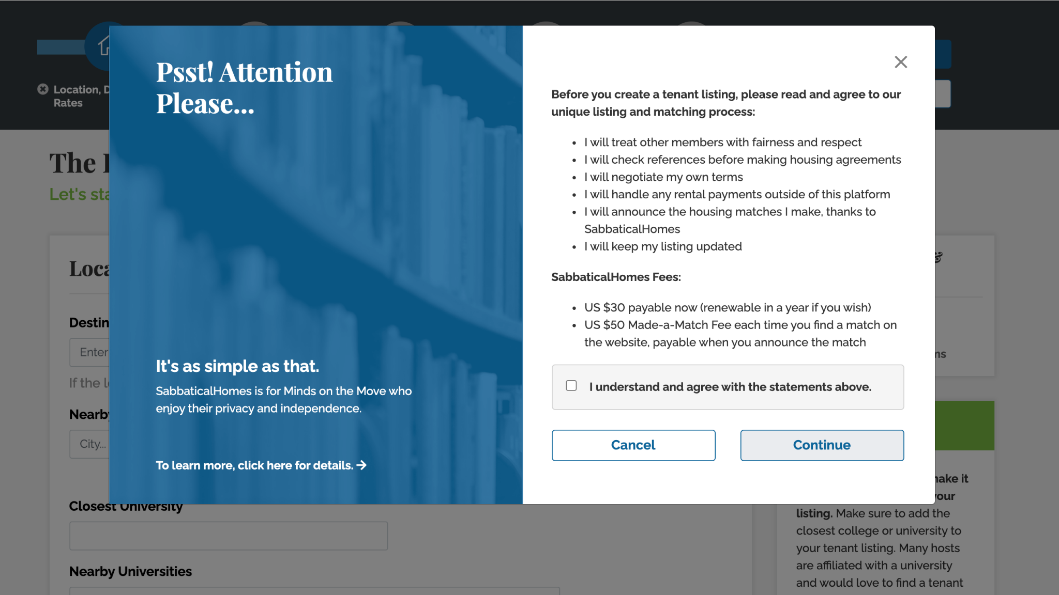
Task: Click the green banner on right sidebar
Action: tap(964, 425)
